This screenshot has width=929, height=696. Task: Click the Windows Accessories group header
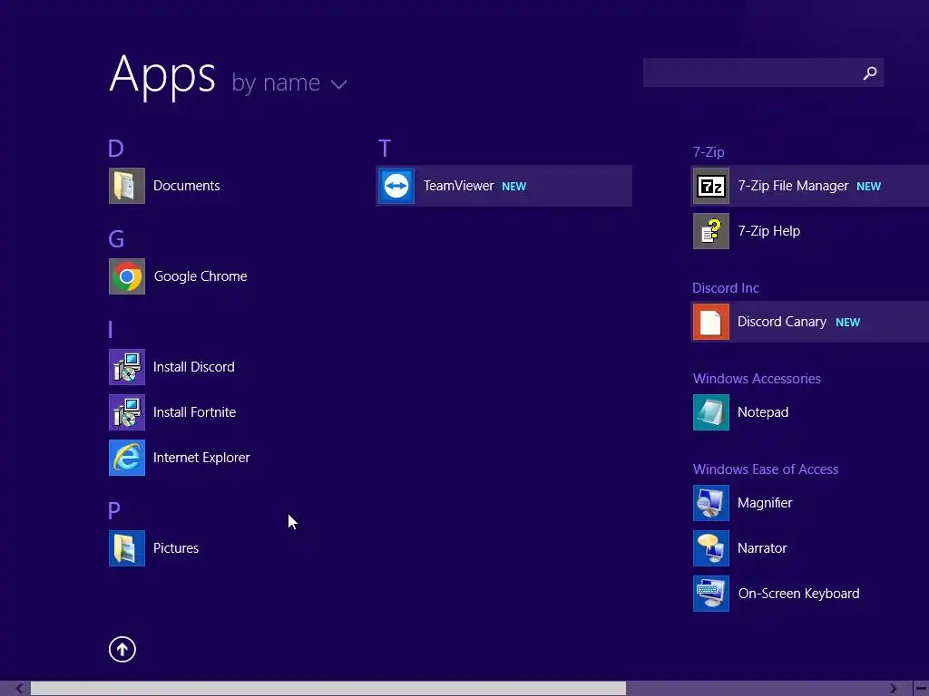tap(757, 379)
